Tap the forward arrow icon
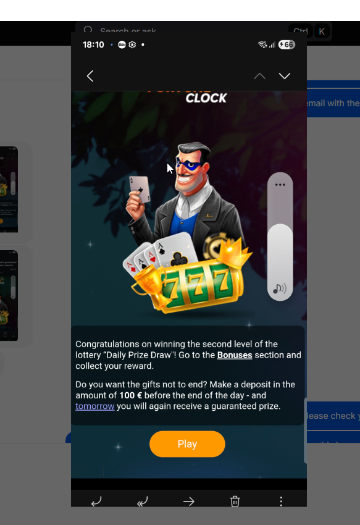The width and height of the screenshot is (360, 525). (x=188, y=502)
